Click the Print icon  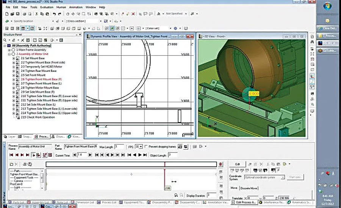tap(24, 14)
